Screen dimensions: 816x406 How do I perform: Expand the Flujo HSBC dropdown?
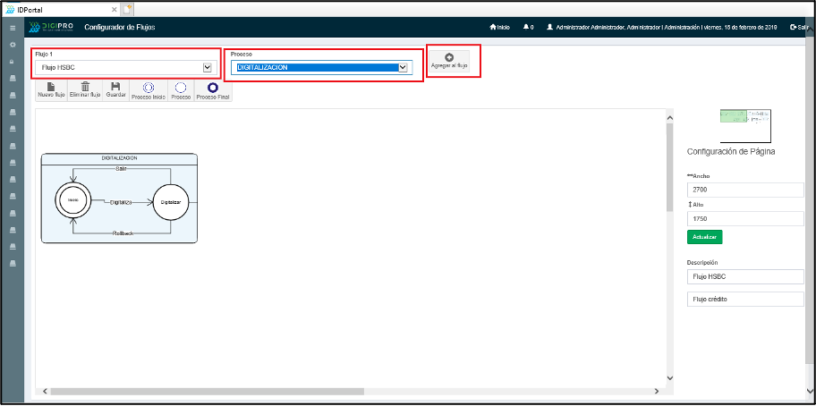[x=208, y=67]
